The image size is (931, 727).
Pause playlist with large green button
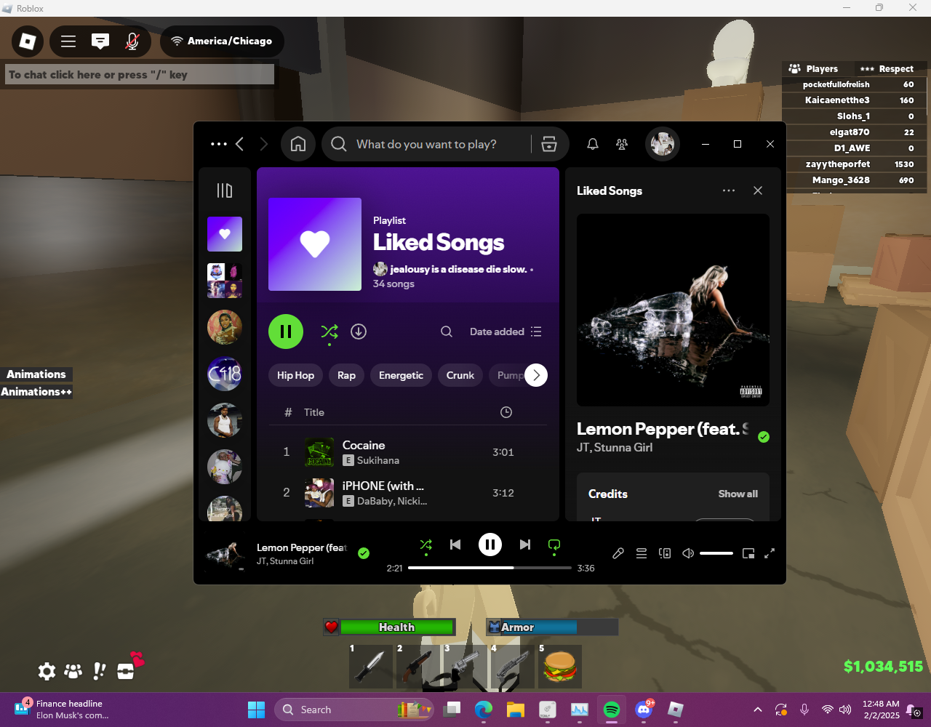tap(286, 332)
